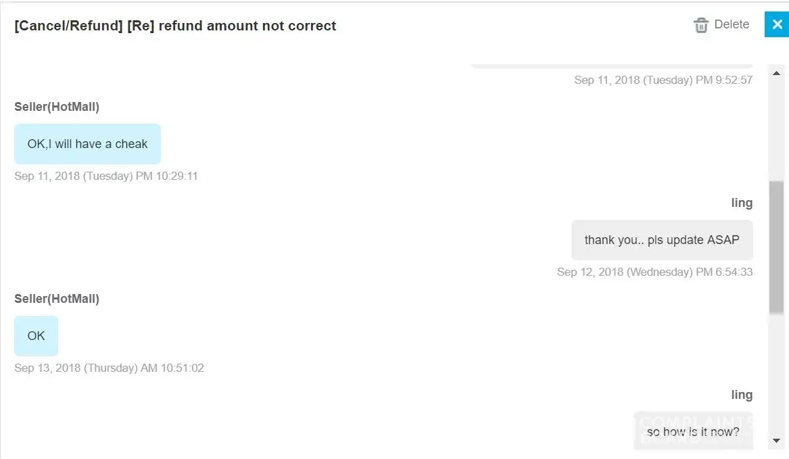Viewport: 789px width, 459px height.
Task: Click the seller's short "OK" reply bubble
Action: (36, 336)
